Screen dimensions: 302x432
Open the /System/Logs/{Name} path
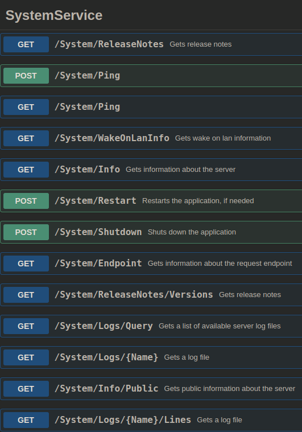(x=106, y=357)
